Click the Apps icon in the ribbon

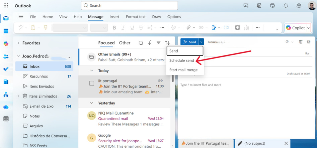coord(238,28)
